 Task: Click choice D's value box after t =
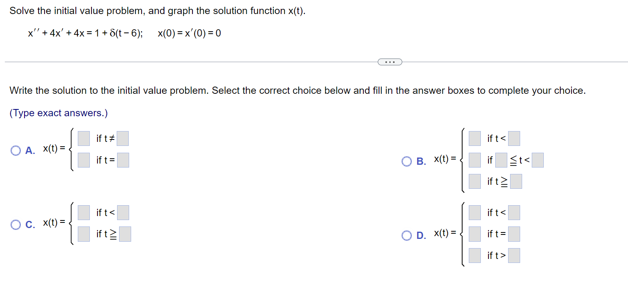(515, 234)
